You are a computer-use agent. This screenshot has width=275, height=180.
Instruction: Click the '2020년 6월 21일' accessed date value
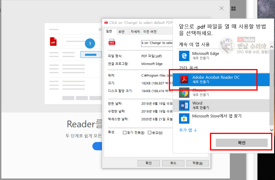point(157,119)
